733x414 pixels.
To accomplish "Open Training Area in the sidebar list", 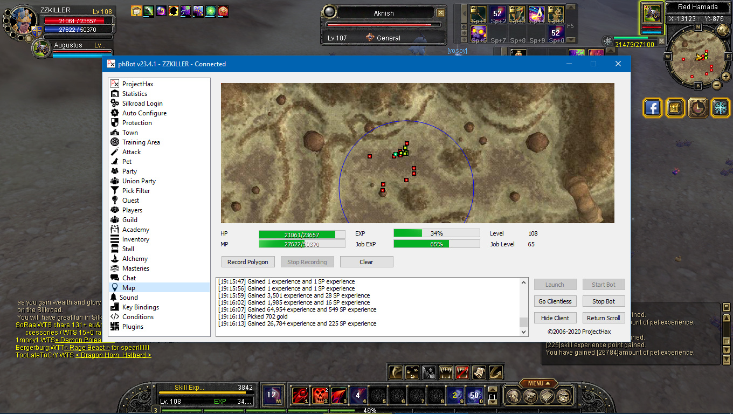I will (141, 142).
